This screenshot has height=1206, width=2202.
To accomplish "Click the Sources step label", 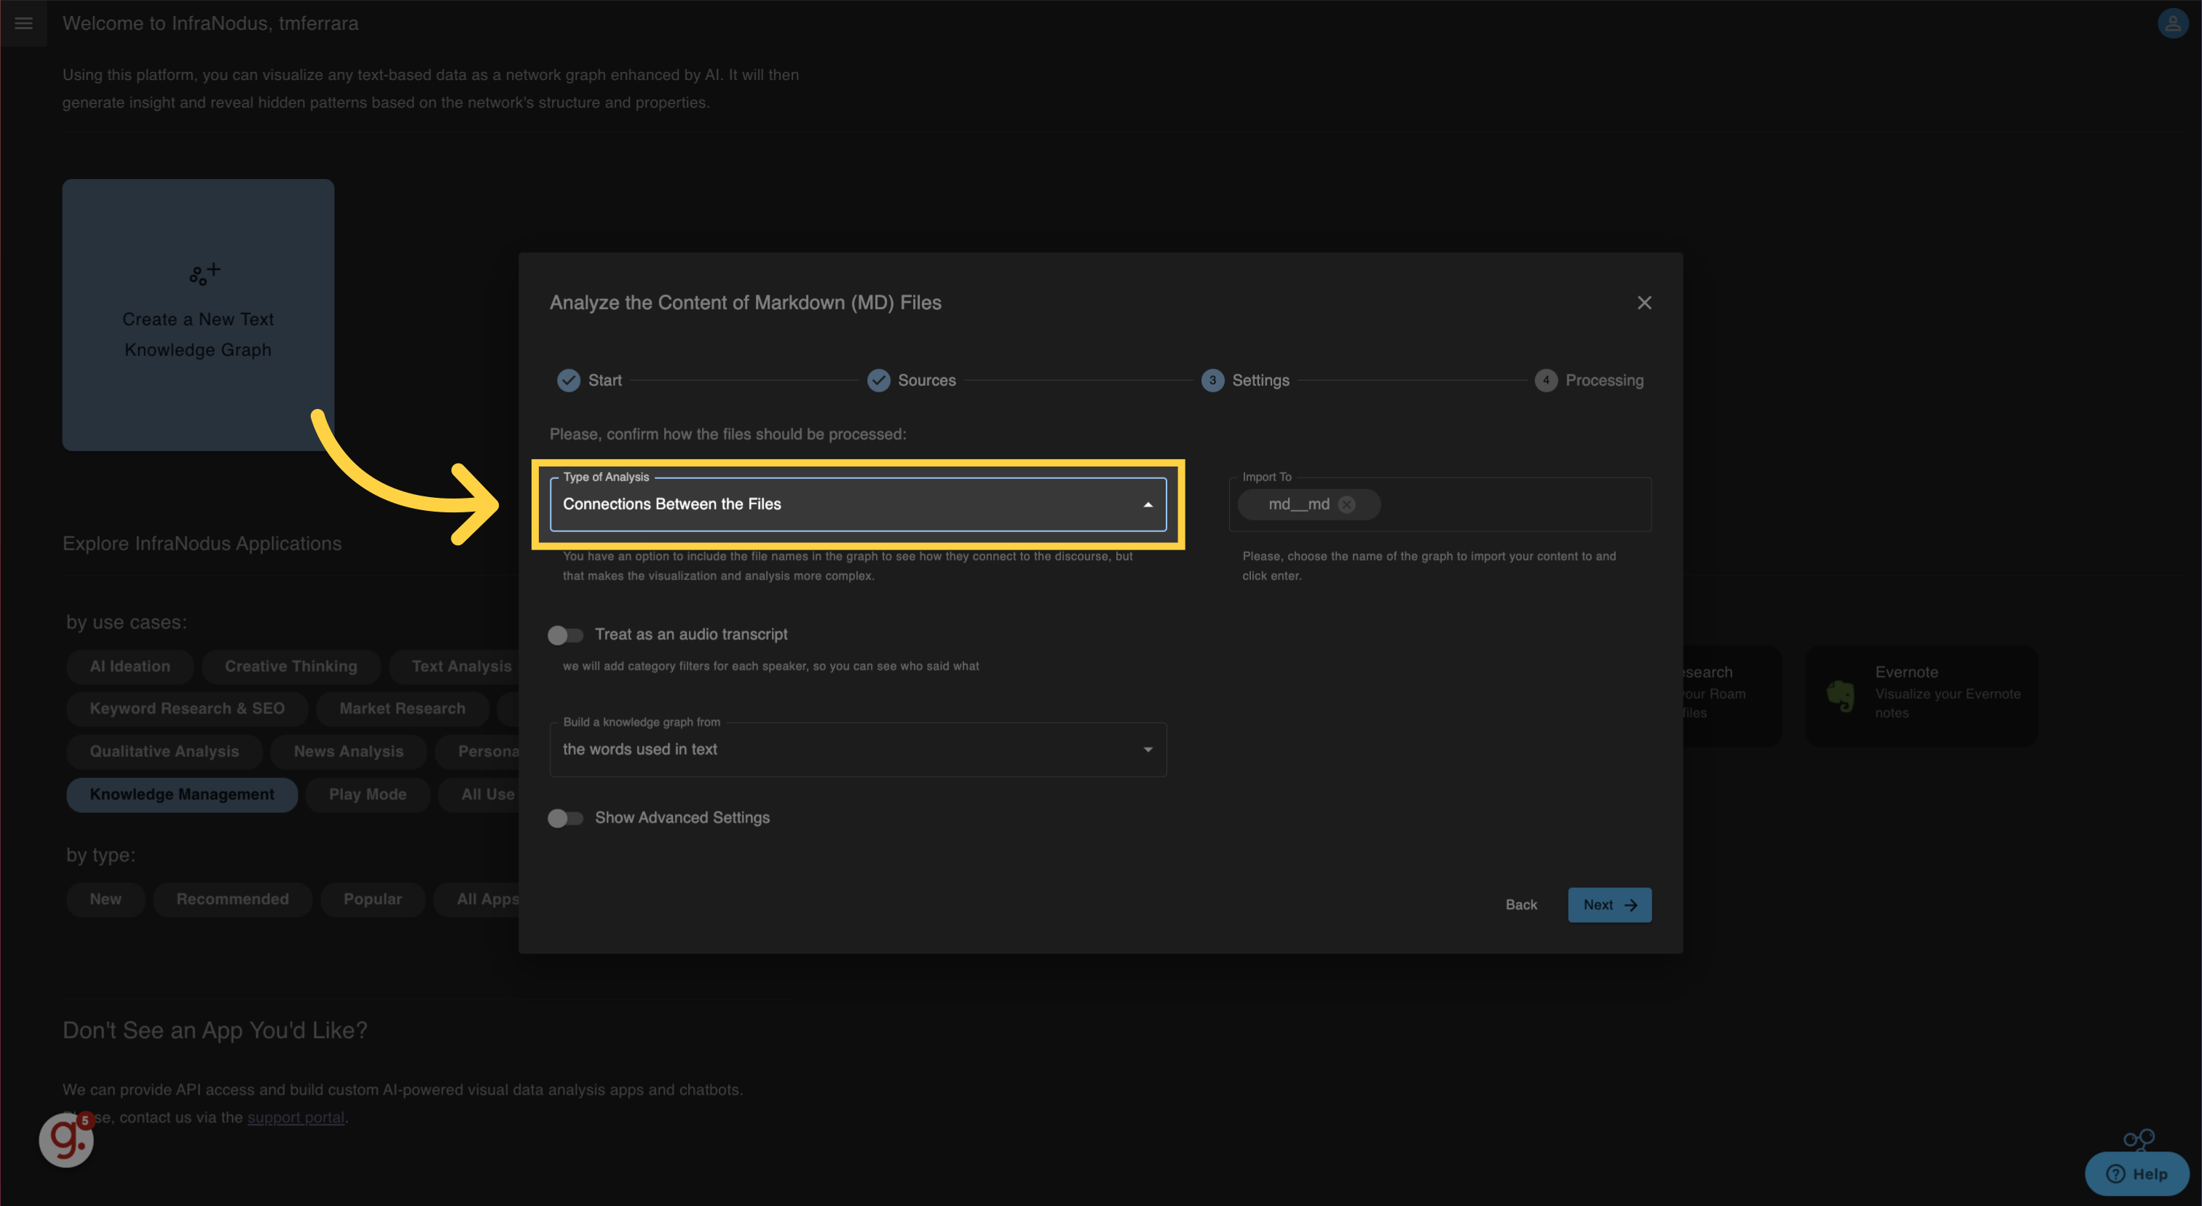I will tap(927, 380).
